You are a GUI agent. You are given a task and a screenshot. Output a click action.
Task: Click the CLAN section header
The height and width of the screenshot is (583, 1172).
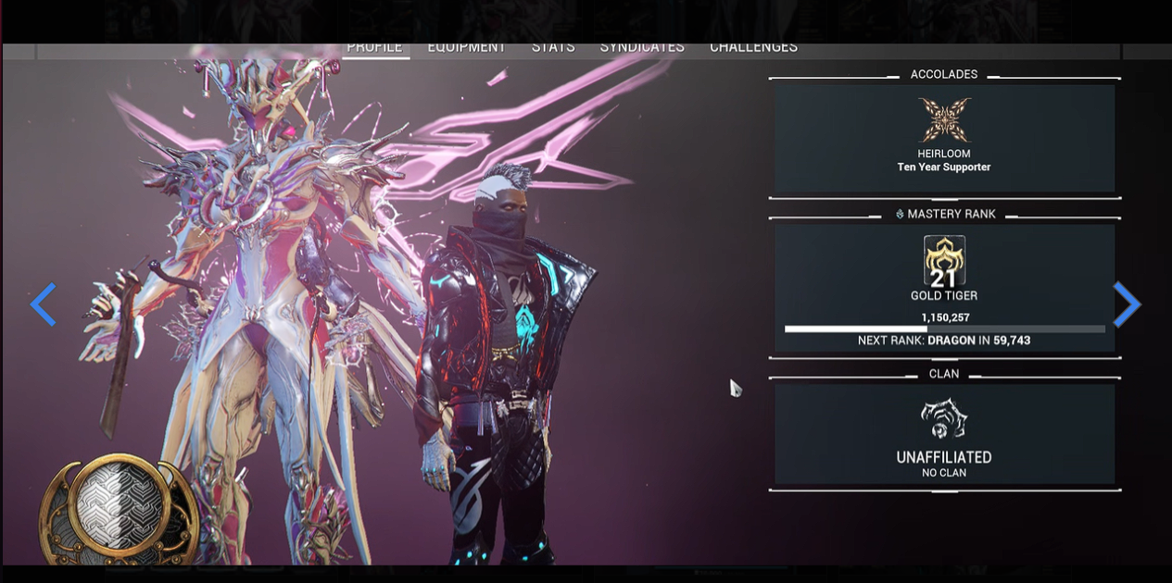pos(944,374)
